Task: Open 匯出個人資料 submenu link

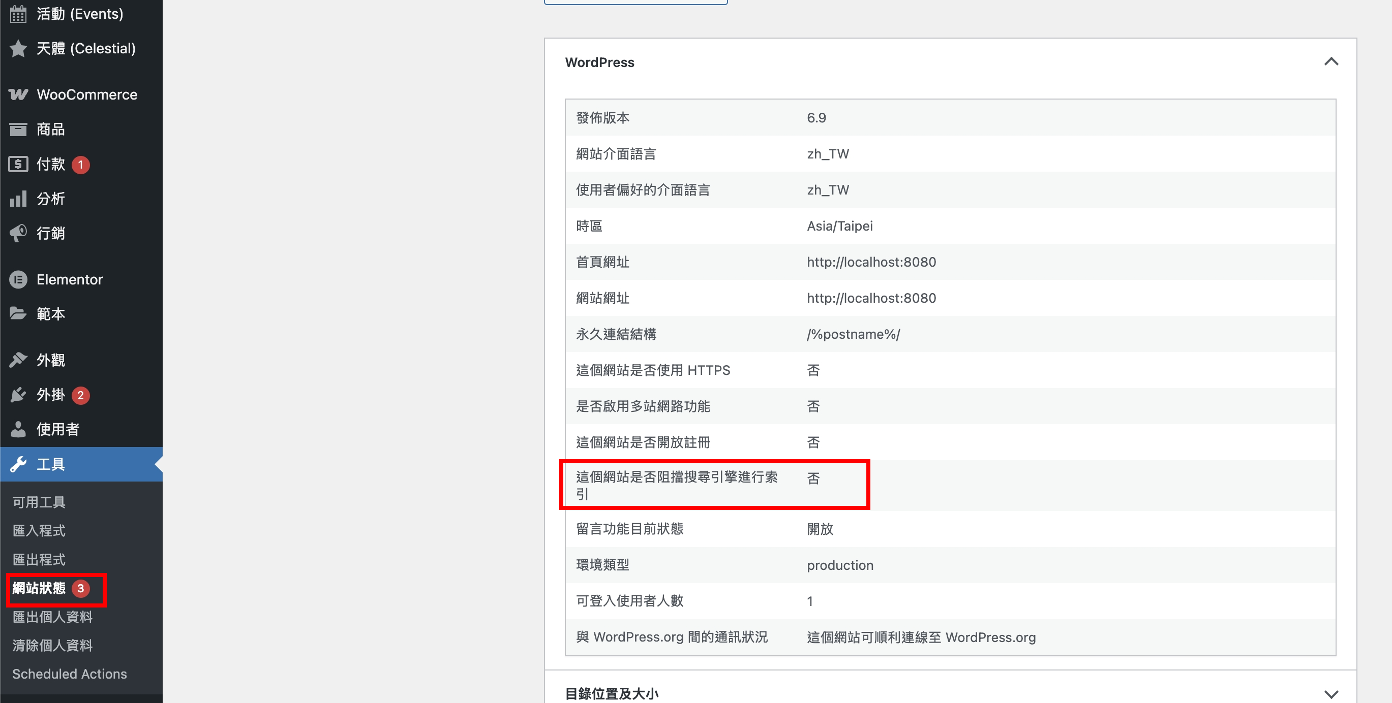Action: tap(52, 617)
